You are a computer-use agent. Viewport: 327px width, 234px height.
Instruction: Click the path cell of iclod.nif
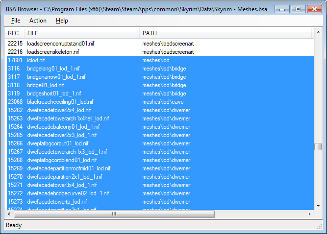156,60
